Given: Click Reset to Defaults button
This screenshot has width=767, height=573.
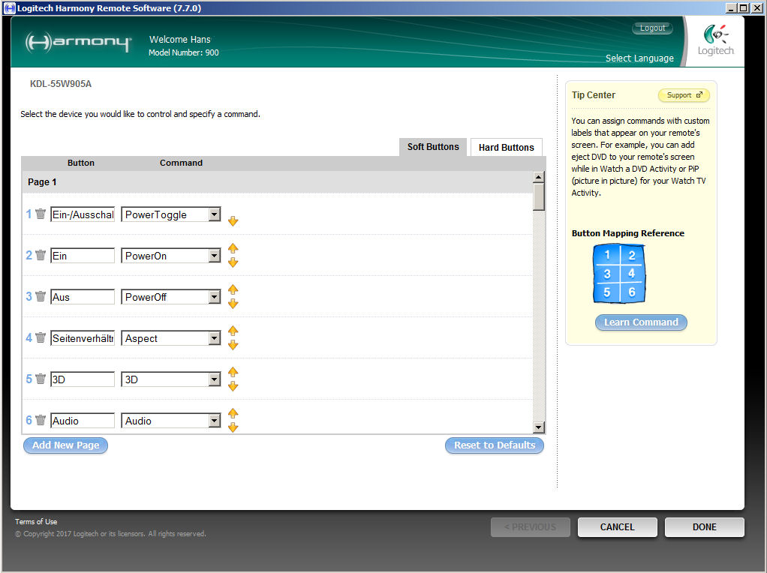Looking at the screenshot, I should [x=494, y=445].
